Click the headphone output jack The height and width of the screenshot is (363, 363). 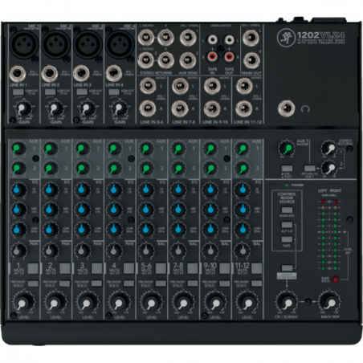tap(287, 108)
